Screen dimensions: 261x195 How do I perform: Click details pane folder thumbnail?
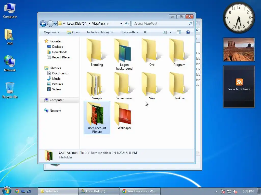49,155
